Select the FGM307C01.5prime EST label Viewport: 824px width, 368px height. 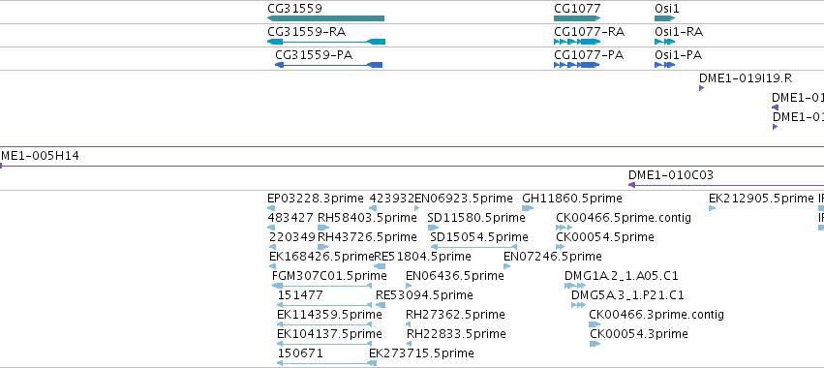[329, 275]
